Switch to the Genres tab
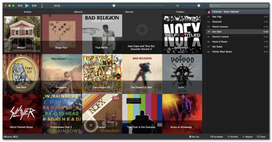Screen dimensions: 272x142 (x=129, y=12)
